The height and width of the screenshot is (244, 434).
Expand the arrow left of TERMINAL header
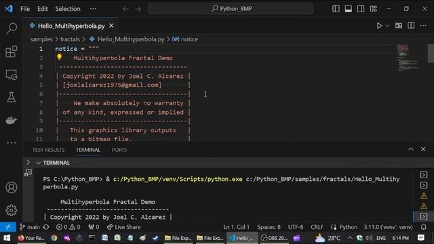coord(28,163)
